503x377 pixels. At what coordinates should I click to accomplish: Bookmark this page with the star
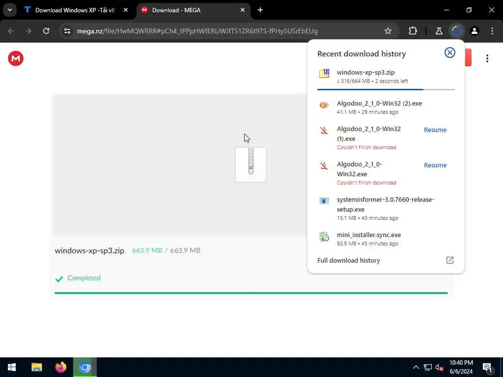[388, 31]
